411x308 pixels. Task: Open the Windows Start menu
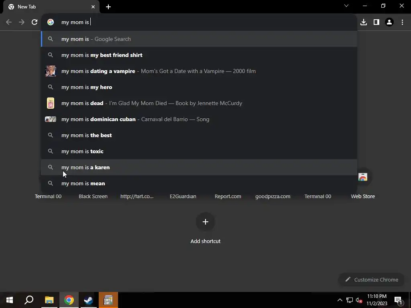coord(10,300)
